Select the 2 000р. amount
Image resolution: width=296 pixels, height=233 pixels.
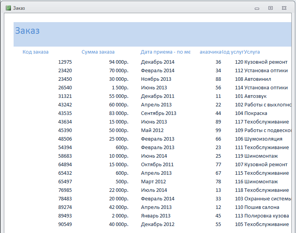click(x=120, y=216)
